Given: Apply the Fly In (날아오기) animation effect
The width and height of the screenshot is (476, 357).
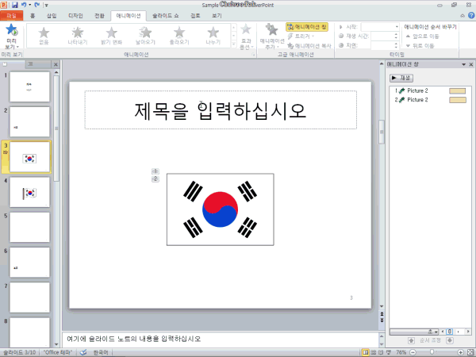Looking at the screenshot, I should pyautogui.click(x=145, y=36).
